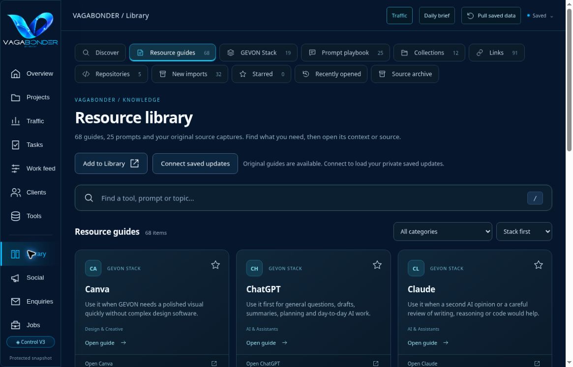
Task: Click the VAGABONDER logo
Action: [30, 29]
